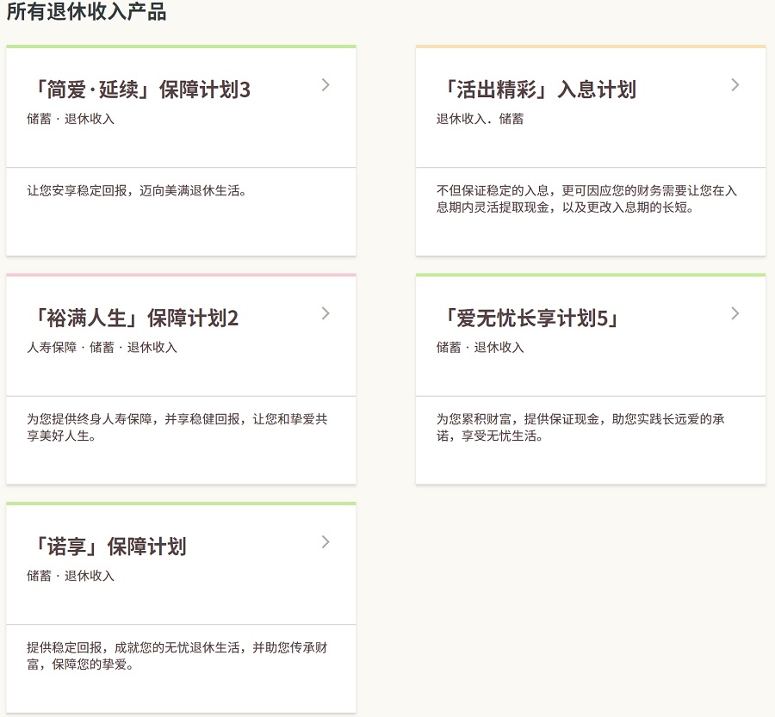Image resolution: width=775 pixels, height=717 pixels.
Task: Click description starting 提供稳定回报，成就您的无忧退休生活
Action: [x=177, y=656]
